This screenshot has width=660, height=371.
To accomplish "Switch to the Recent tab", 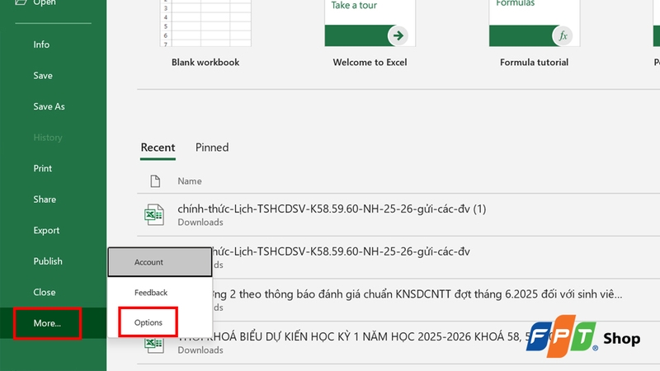I will 158,148.
